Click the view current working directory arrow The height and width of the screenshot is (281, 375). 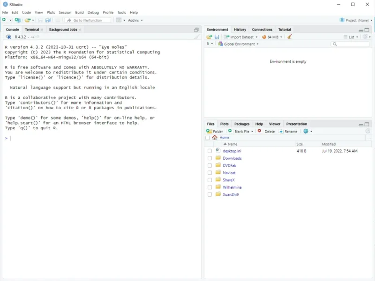pyautogui.click(x=37, y=37)
